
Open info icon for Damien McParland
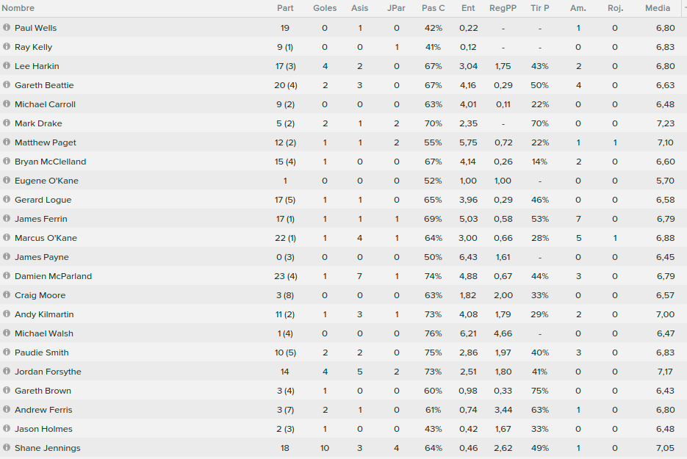tap(7, 275)
